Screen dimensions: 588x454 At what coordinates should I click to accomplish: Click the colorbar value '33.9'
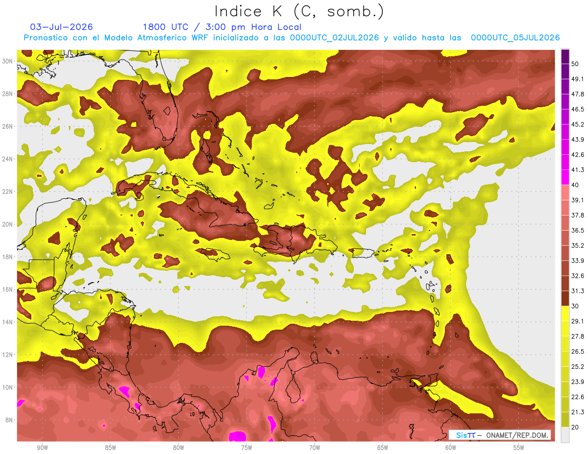pyautogui.click(x=578, y=261)
